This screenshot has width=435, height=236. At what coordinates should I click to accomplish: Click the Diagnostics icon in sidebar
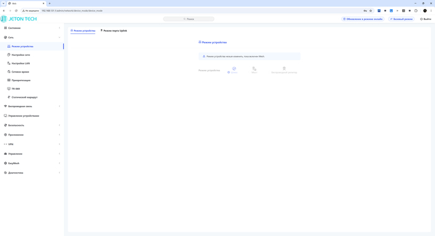tap(5, 173)
